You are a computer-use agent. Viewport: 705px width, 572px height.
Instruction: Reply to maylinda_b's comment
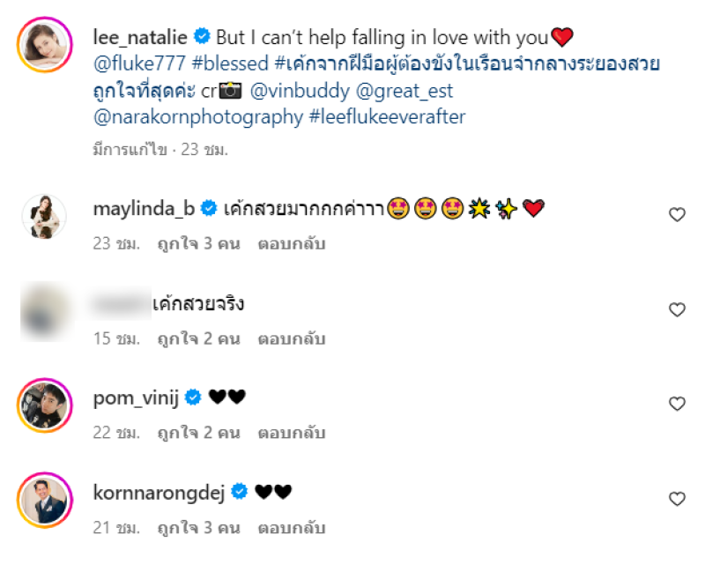coord(292,244)
